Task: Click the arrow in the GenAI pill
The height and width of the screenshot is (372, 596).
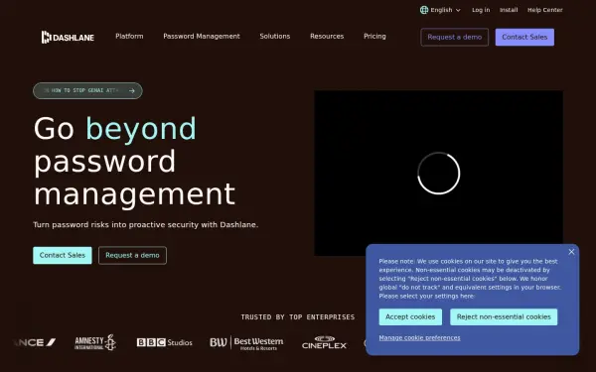Action: (x=132, y=90)
